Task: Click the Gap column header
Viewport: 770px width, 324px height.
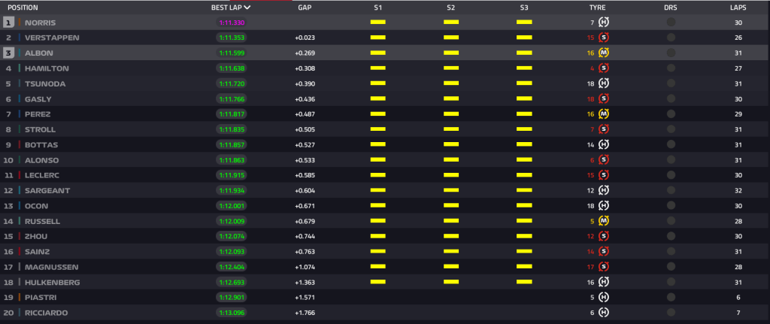Action: (305, 8)
